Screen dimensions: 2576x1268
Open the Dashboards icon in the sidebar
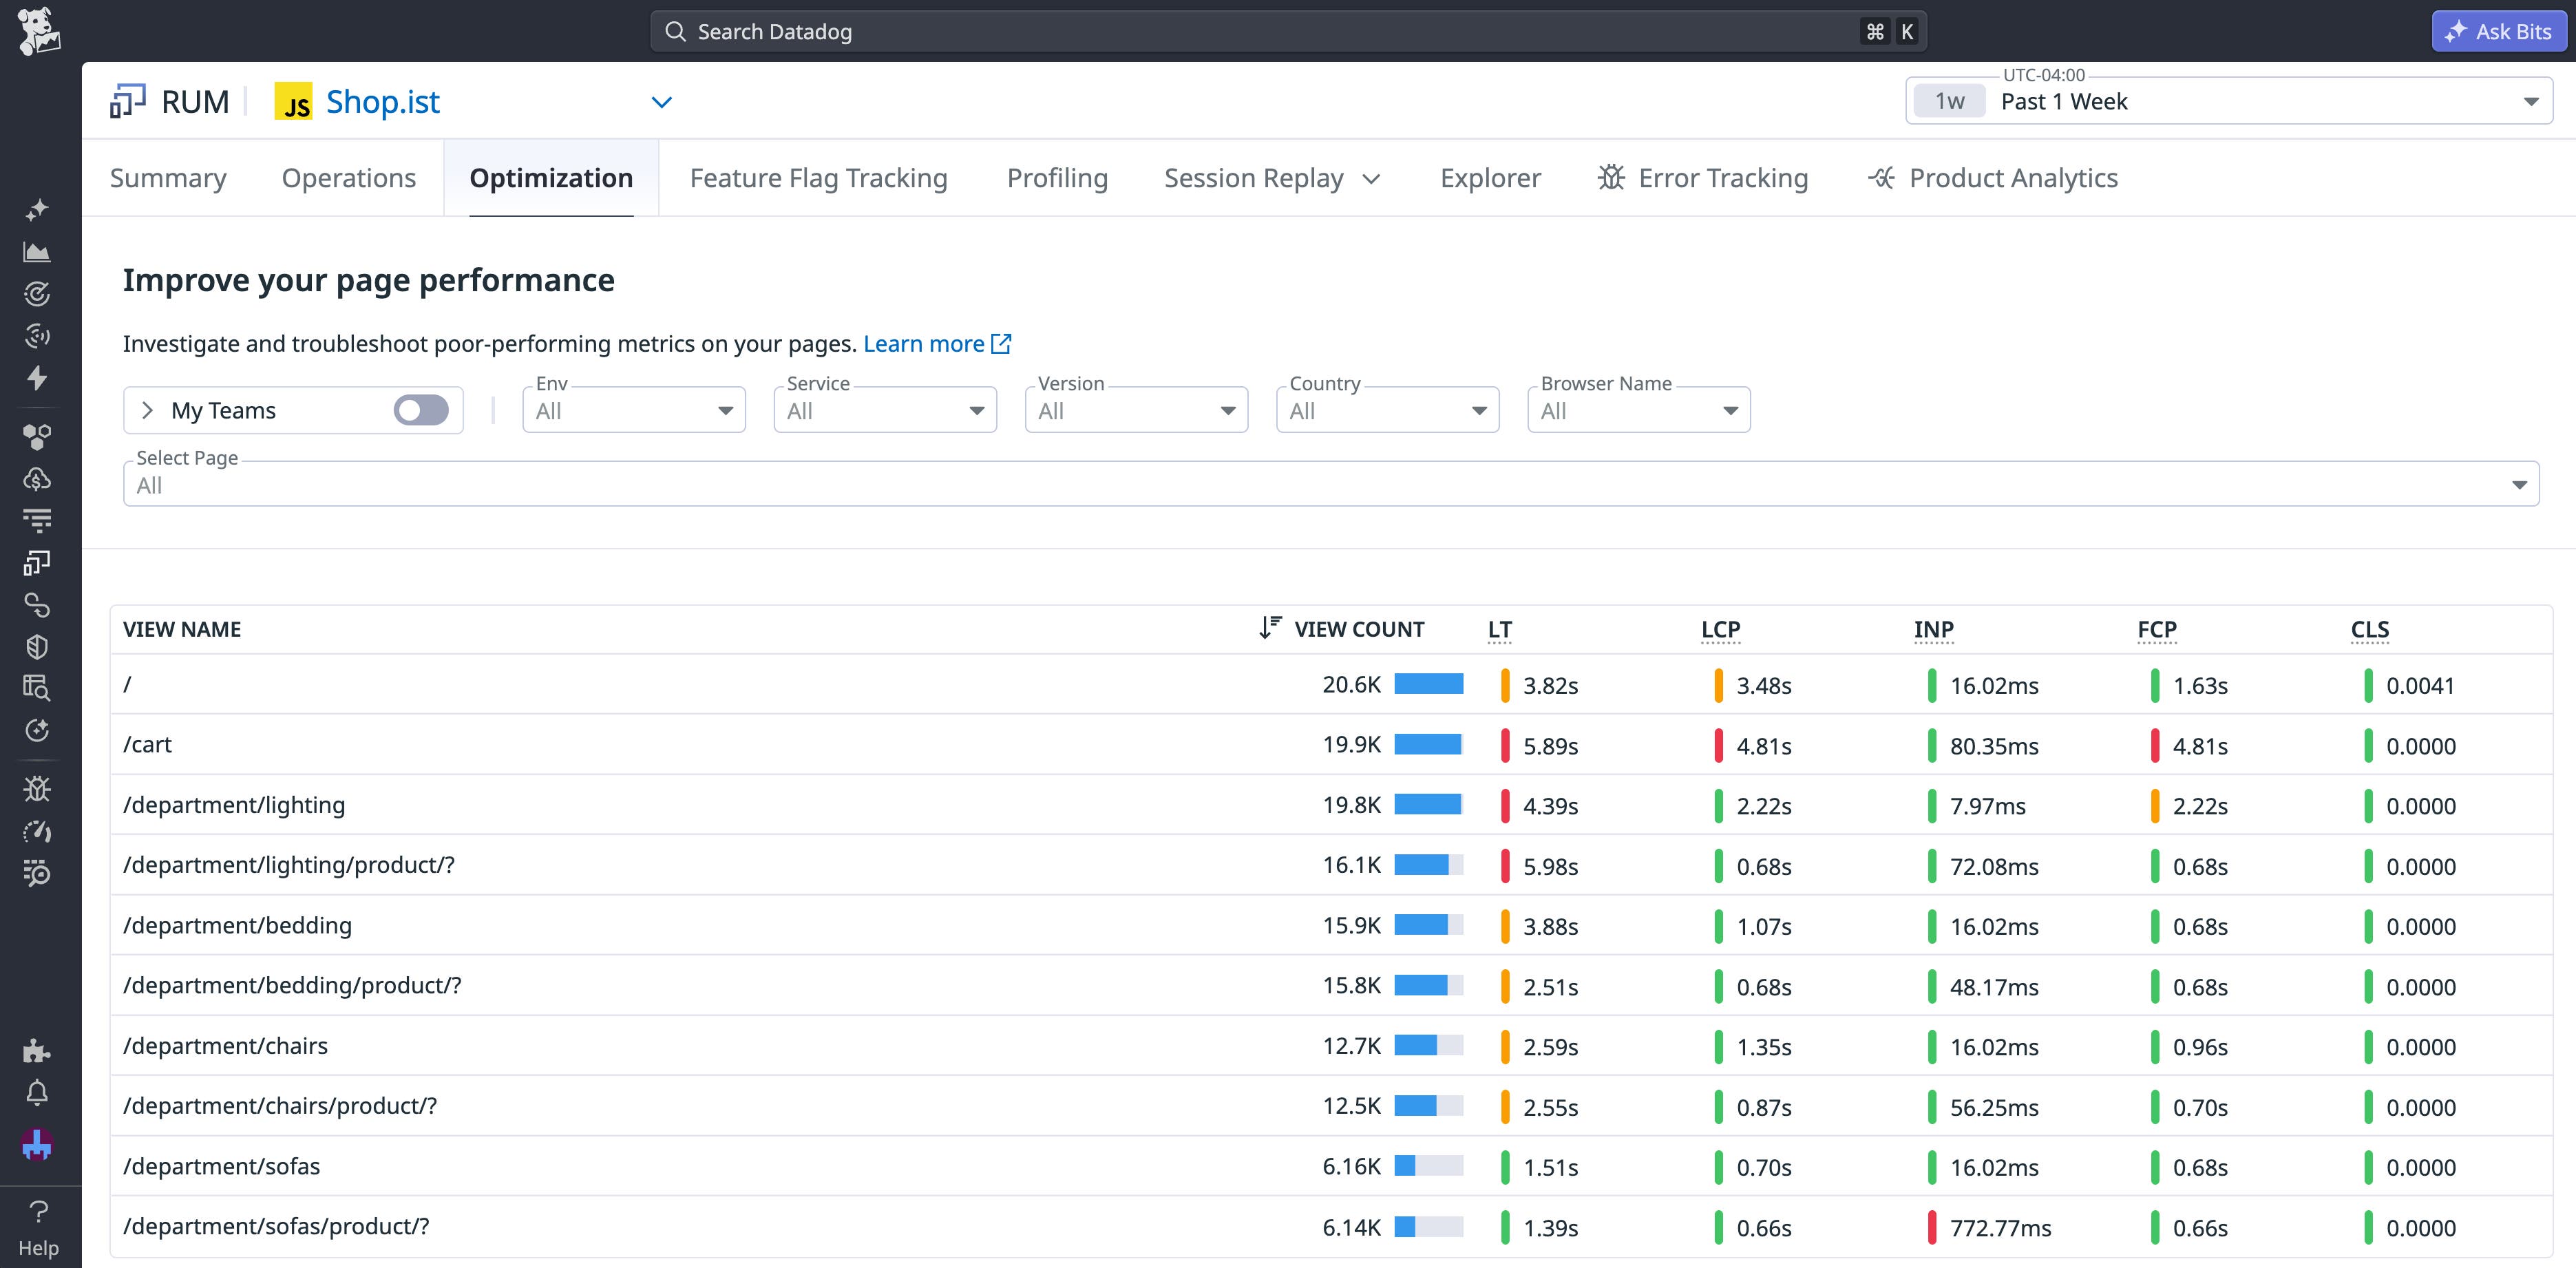37,252
